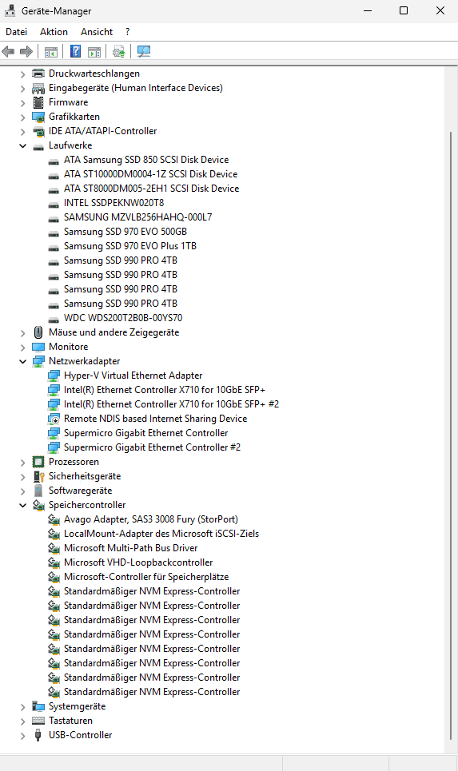
Task: Click the Eingabegeräte HID icon
Action: (x=38, y=88)
